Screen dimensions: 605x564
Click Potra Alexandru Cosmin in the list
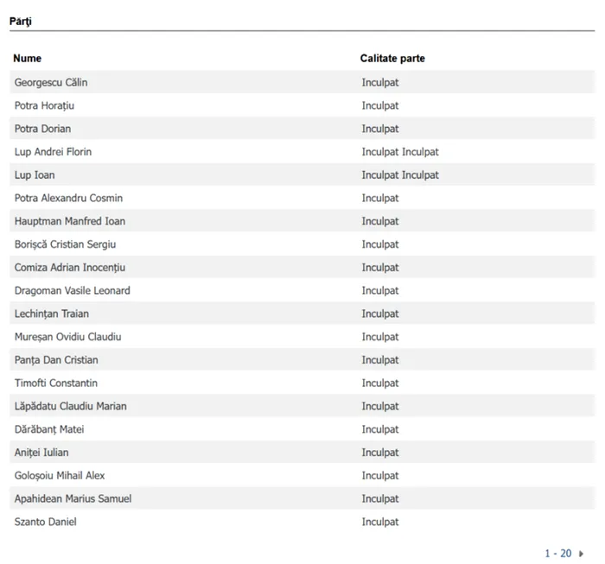(68, 199)
